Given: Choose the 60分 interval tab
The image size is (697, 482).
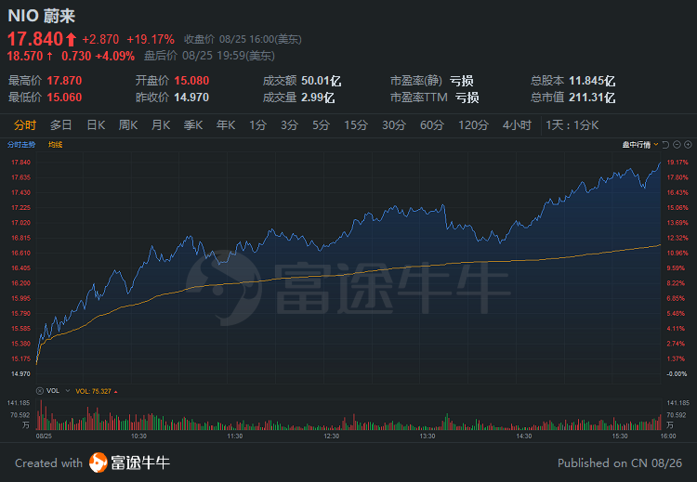Looking at the screenshot, I should [x=432, y=125].
